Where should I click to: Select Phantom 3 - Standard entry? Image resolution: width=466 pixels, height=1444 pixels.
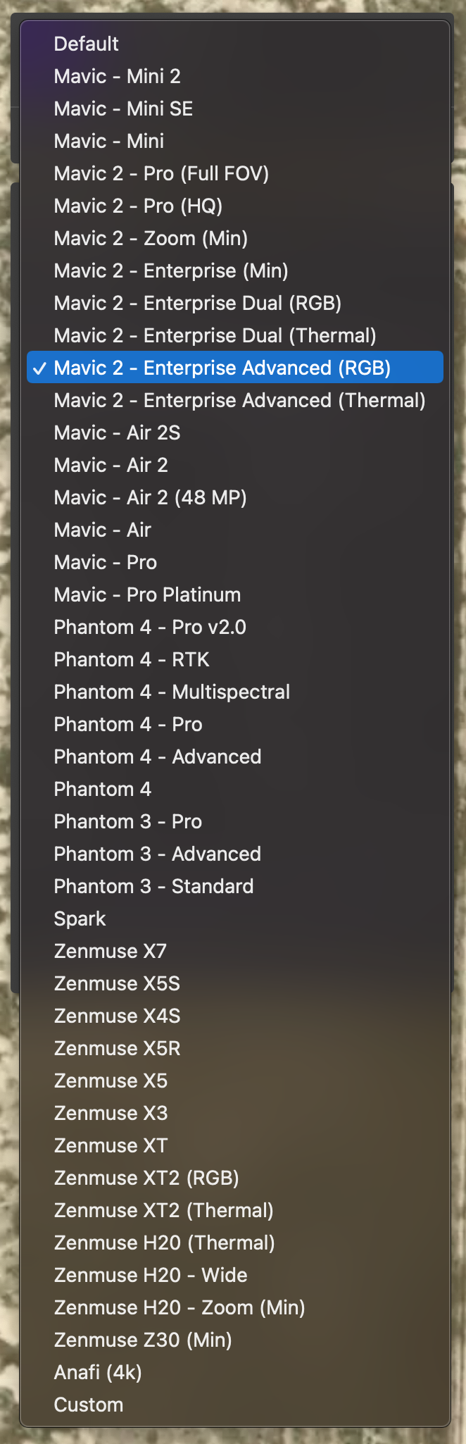tap(235, 886)
